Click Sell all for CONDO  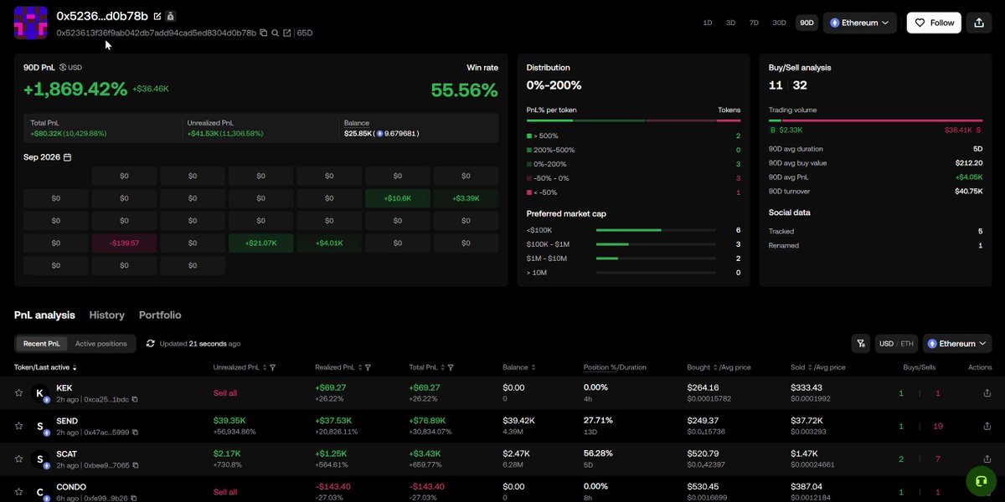pos(225,492)
